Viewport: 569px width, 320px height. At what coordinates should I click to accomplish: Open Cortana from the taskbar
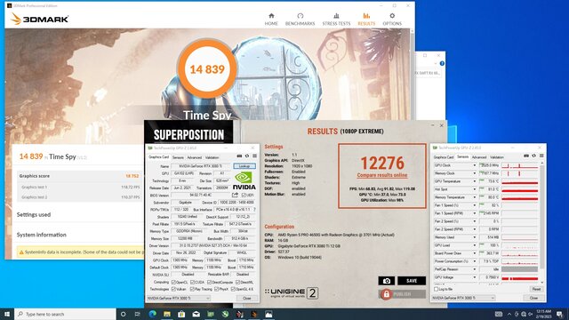click(x=123, y=314)
